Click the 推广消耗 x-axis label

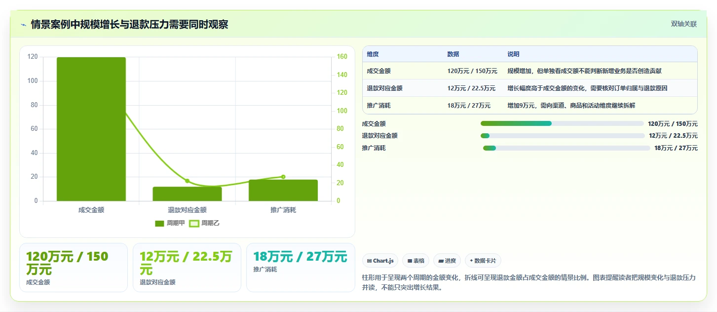coord(283,210)
